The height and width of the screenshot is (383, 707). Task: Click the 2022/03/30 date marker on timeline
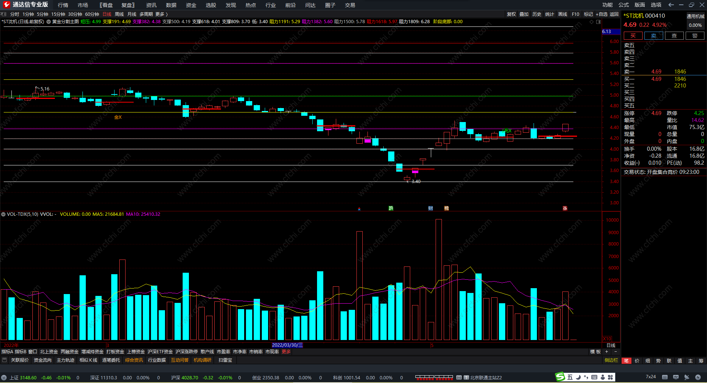[x=287, y=345]
